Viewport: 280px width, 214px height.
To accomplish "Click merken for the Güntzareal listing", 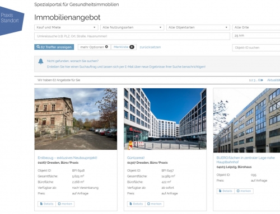I will tap(155, 204).
